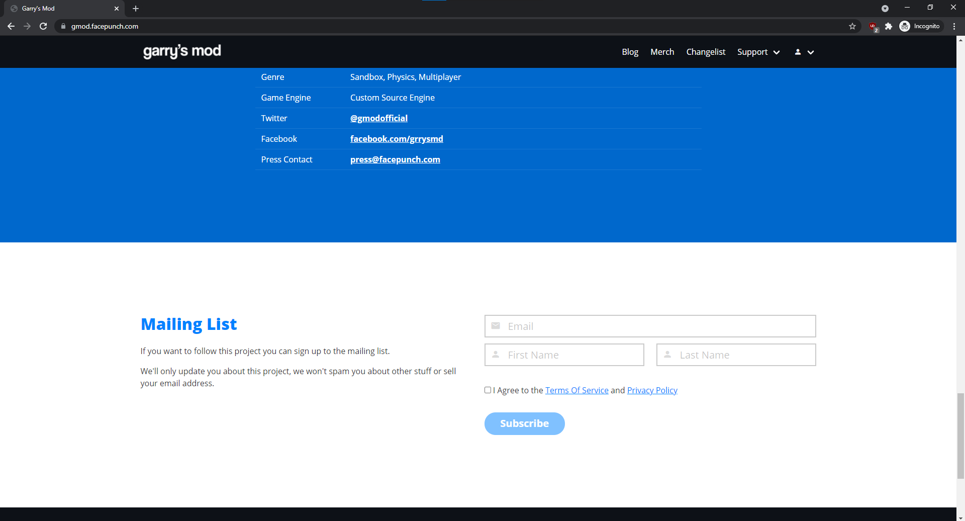This screenshot has height=521, width=965.
Task: Open the Changelist page
Action: pyautogui.click(x=706, y=52)
